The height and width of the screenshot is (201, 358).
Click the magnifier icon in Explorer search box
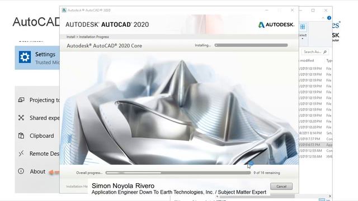point(325,52)
